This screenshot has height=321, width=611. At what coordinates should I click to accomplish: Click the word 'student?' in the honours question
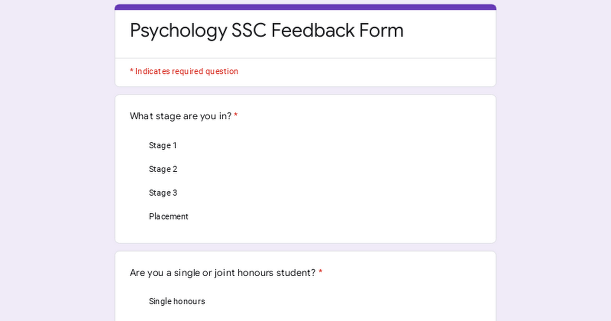point(295,273)
